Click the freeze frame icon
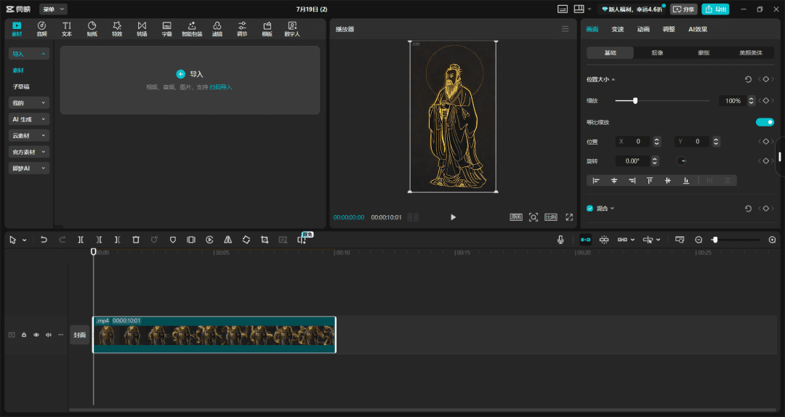Image resolution: width=785 pixels, height=417 pixels. 191,240
